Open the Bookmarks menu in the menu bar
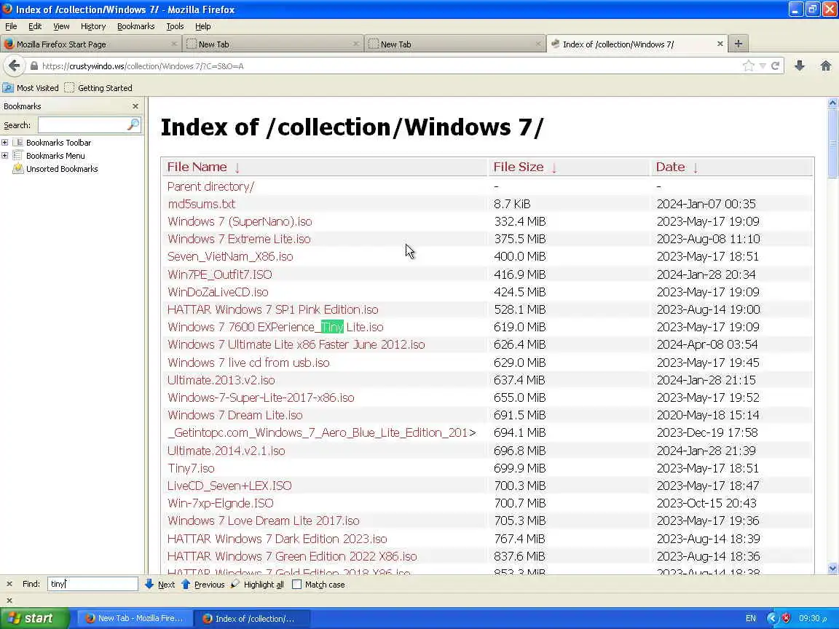 point(136,26)
